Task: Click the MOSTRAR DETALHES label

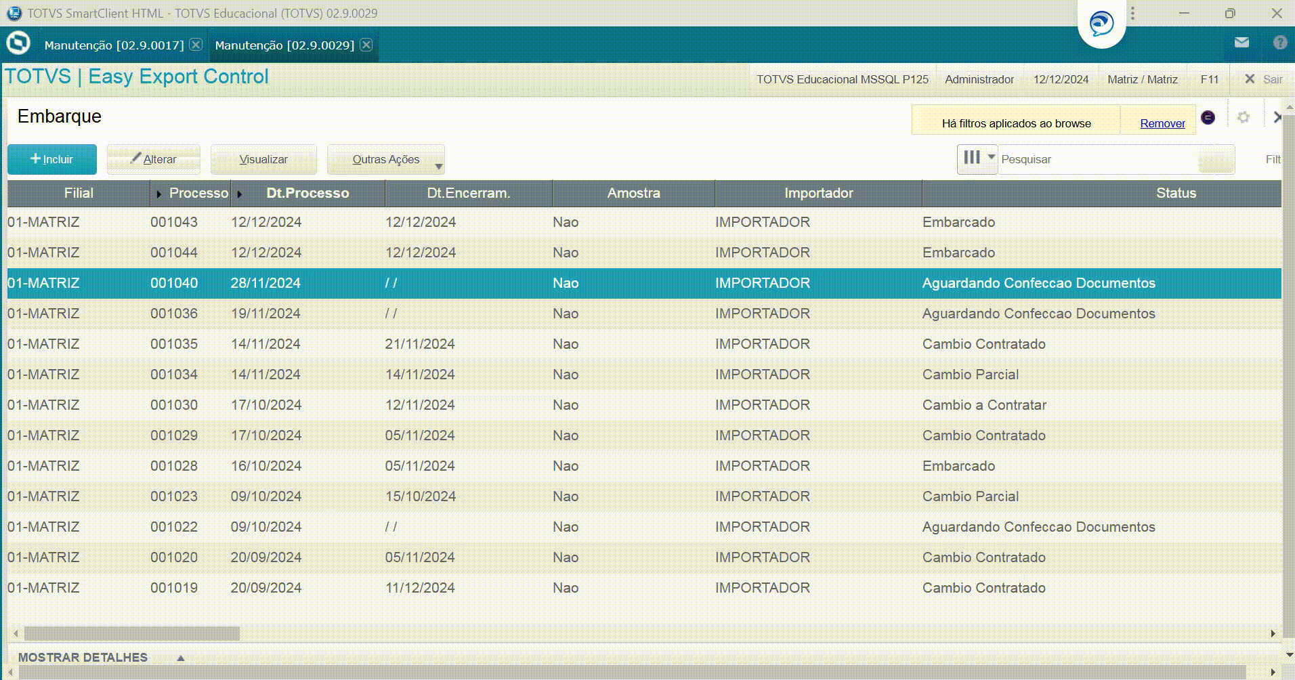Action: pos(83,658)
